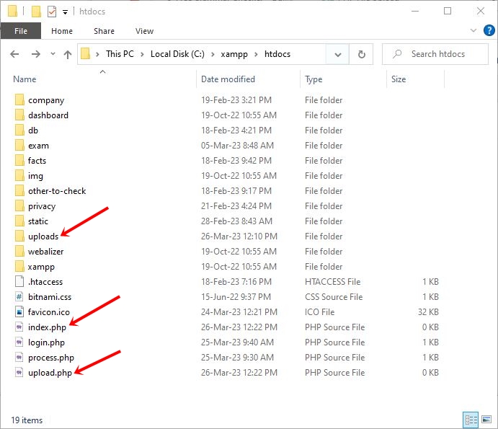Select the favicon.ico file icon
498x429 pixels.
click(19, 312)
